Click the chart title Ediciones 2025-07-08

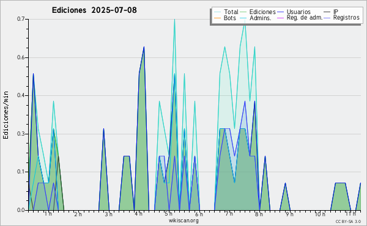(x=94, y=10)
